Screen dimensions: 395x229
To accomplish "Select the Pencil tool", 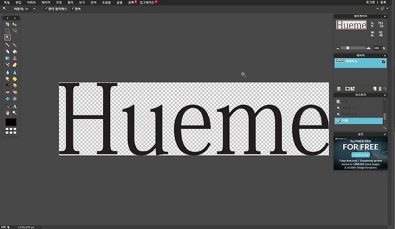I will click(8, 45).
